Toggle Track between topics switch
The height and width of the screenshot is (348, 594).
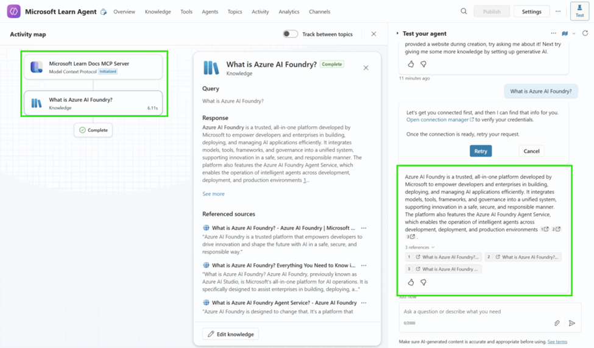[x=290, y=34]
